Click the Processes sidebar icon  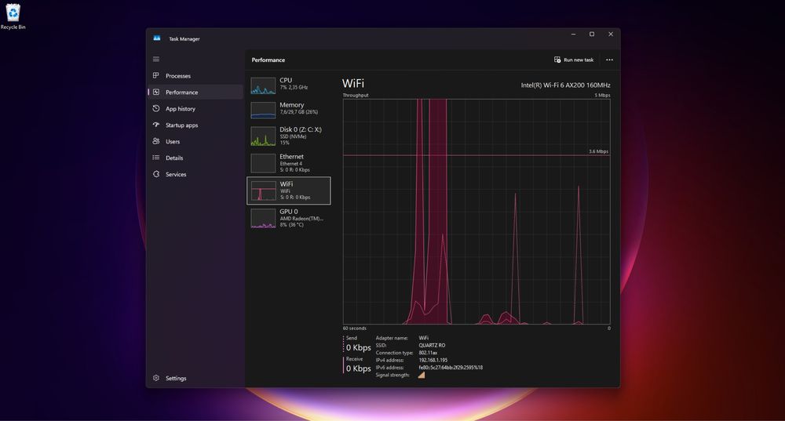click(x=155, y=75)
